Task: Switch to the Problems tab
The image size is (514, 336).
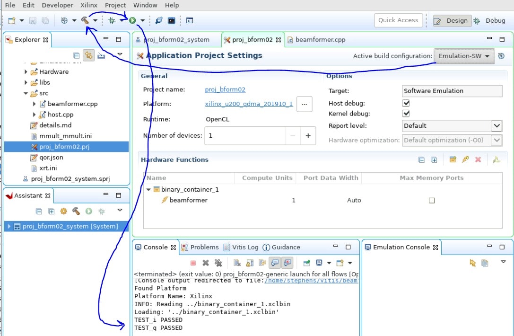Action: point(200,247)
